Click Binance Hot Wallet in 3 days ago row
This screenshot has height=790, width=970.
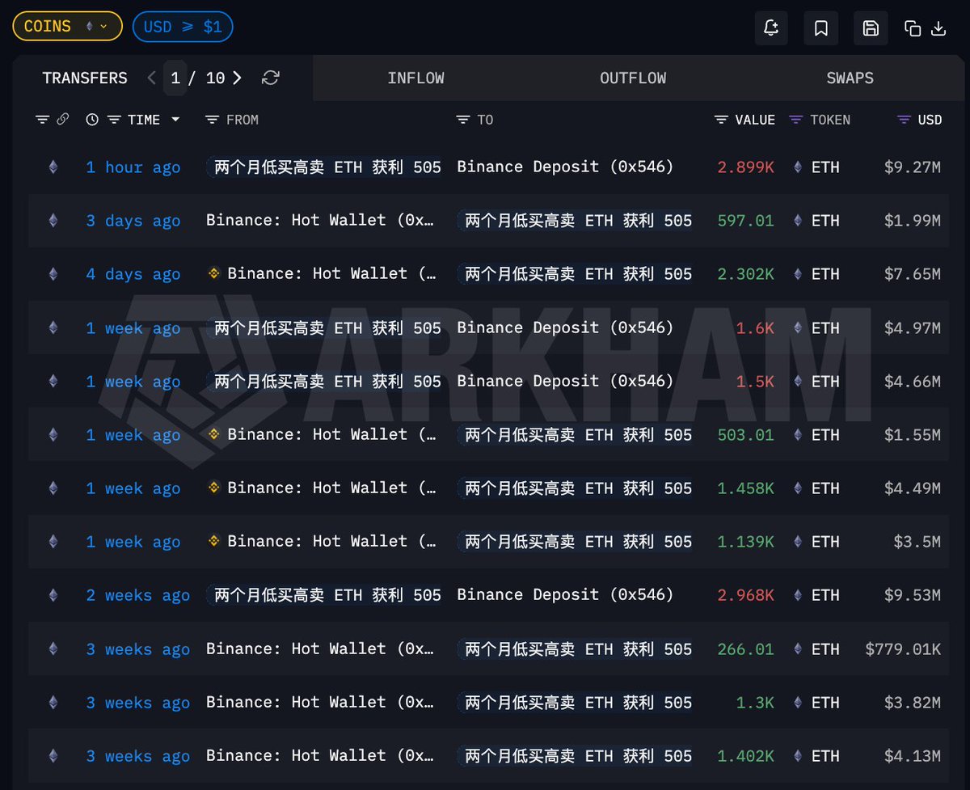click(x=320, y=221)
